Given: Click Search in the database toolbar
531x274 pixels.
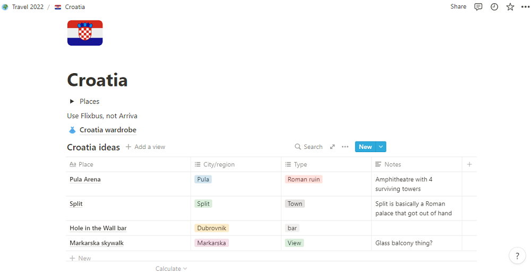Looking at the screenshot, I should [309, 147].
